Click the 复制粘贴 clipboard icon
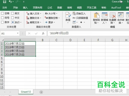This screenshot has width=129, height=96. (96, 15)
